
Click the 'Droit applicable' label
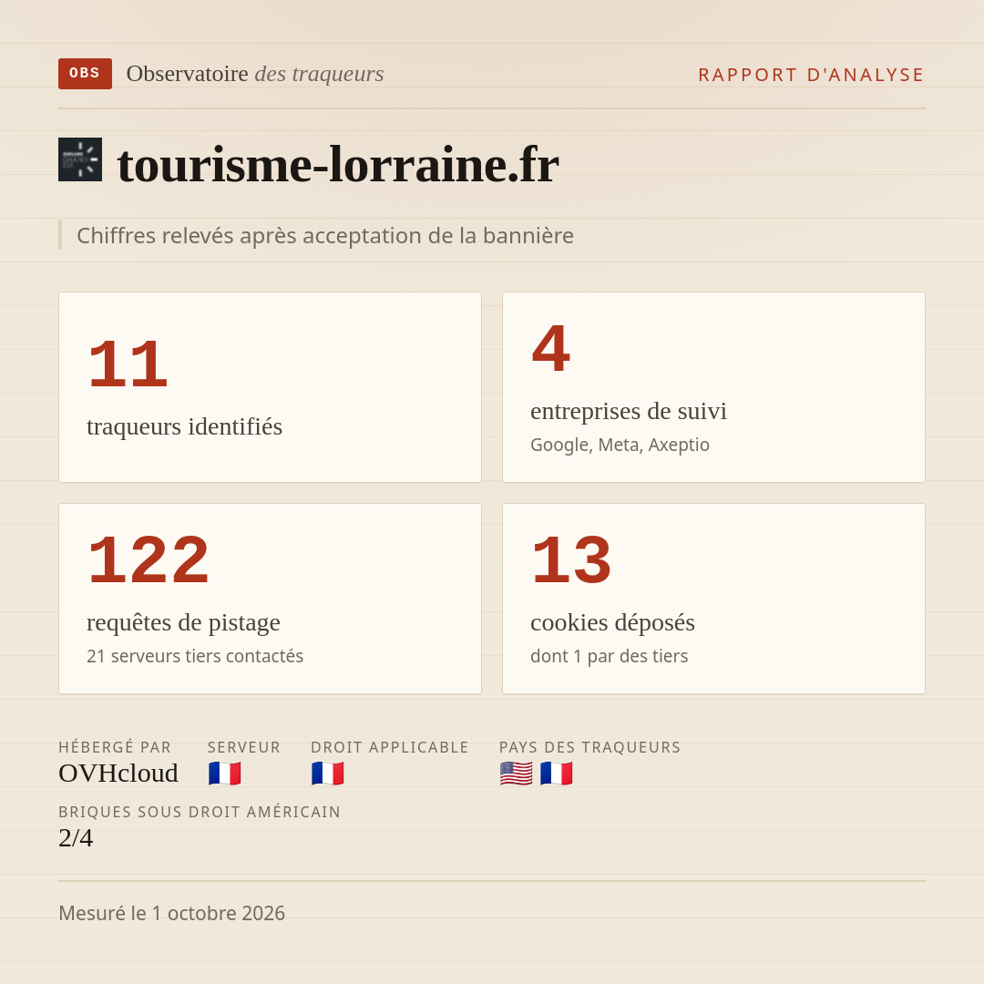pyautogui.click(x=390, y=747)
